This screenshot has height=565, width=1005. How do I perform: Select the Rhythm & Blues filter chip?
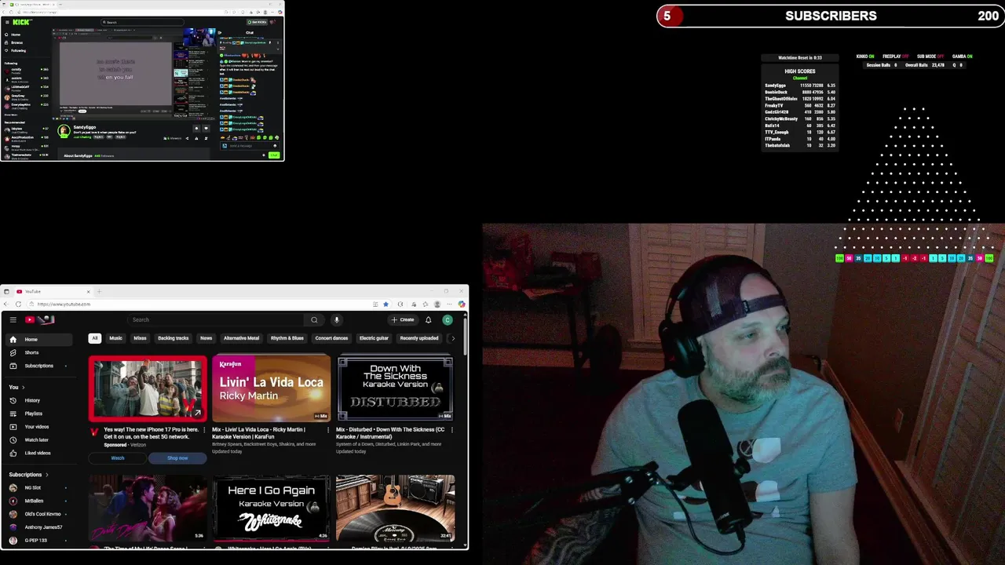click(x=287, y=338)
